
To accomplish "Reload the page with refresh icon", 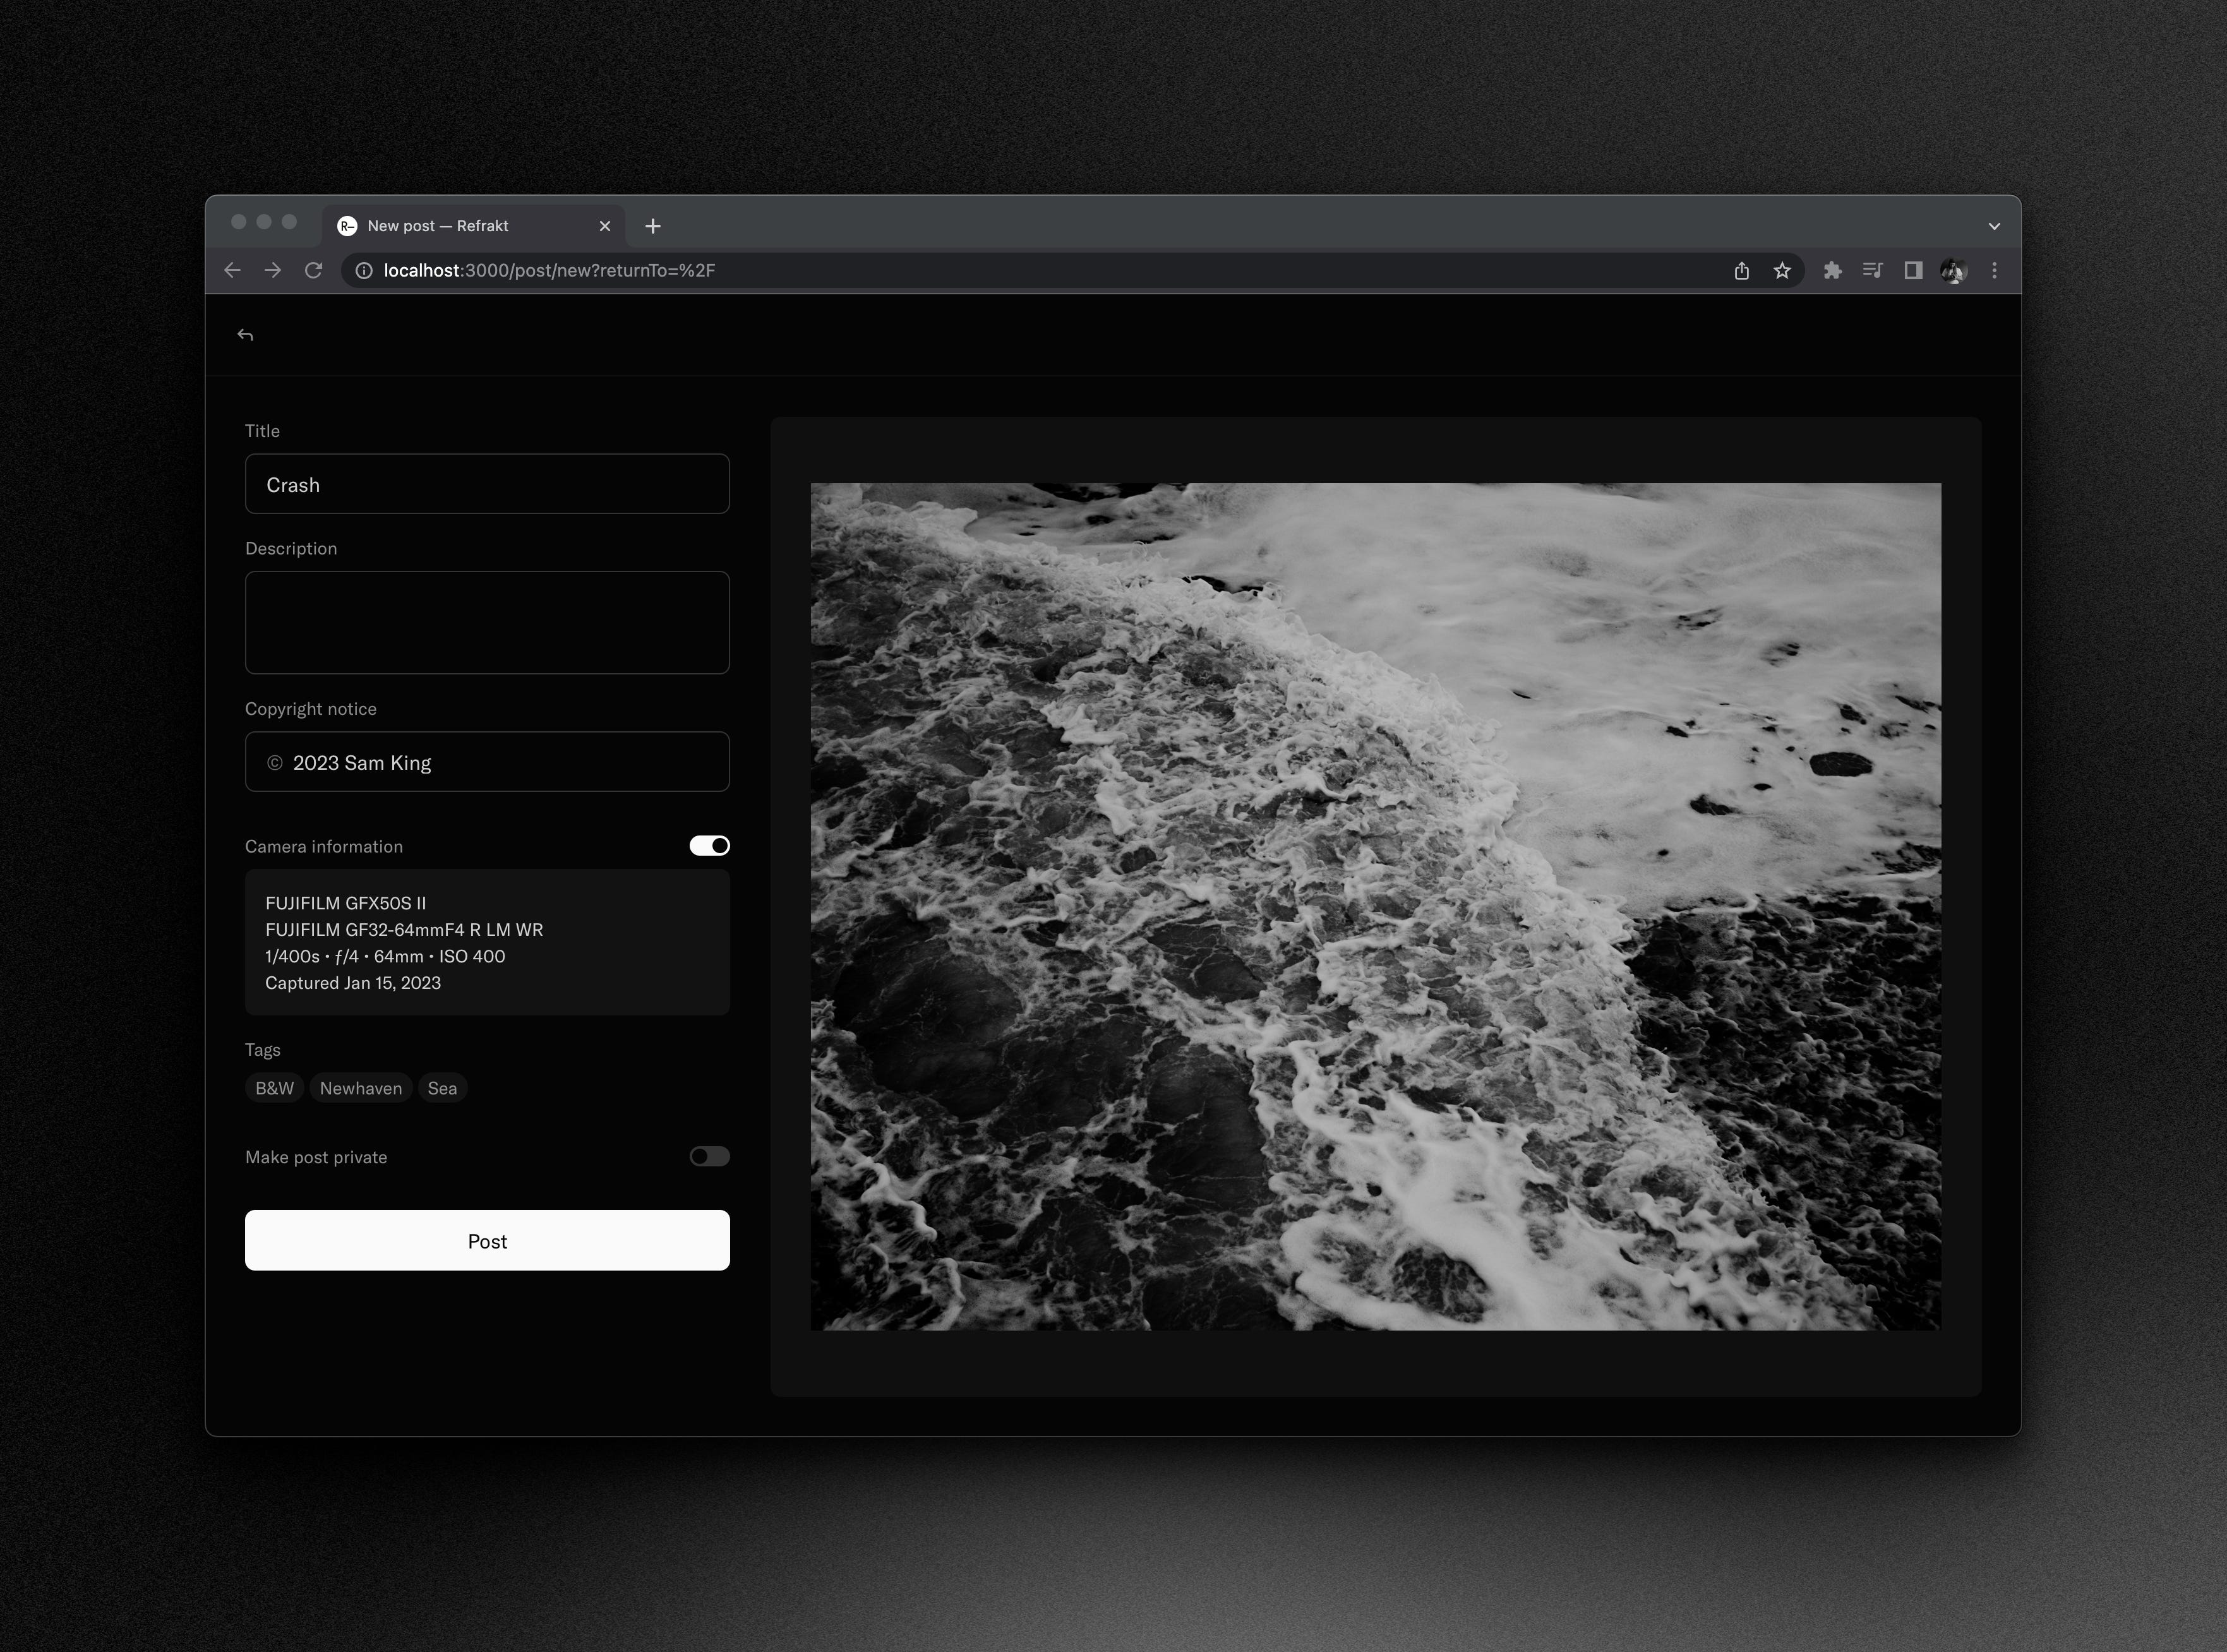I will point(313,270).
